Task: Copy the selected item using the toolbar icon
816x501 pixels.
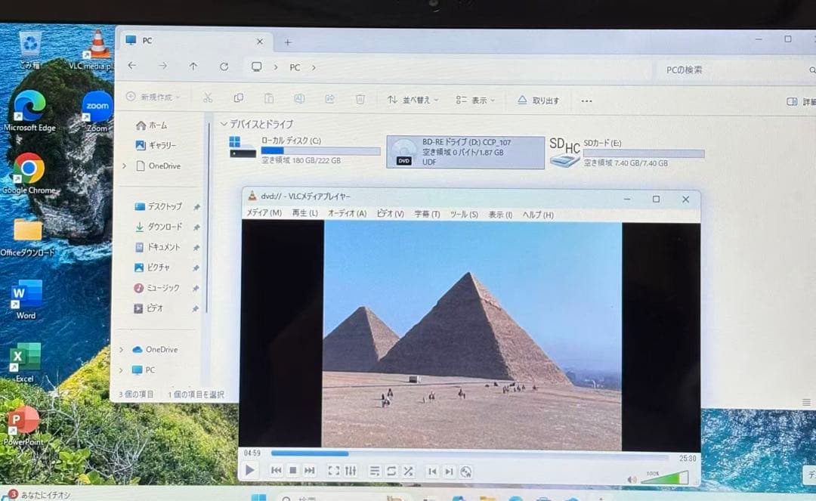Action: [x=239, y=99]
